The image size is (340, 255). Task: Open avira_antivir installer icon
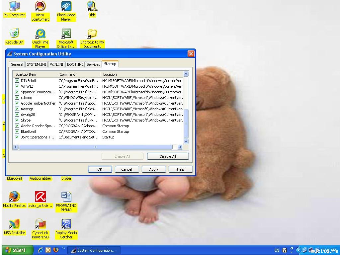point(40,200)
